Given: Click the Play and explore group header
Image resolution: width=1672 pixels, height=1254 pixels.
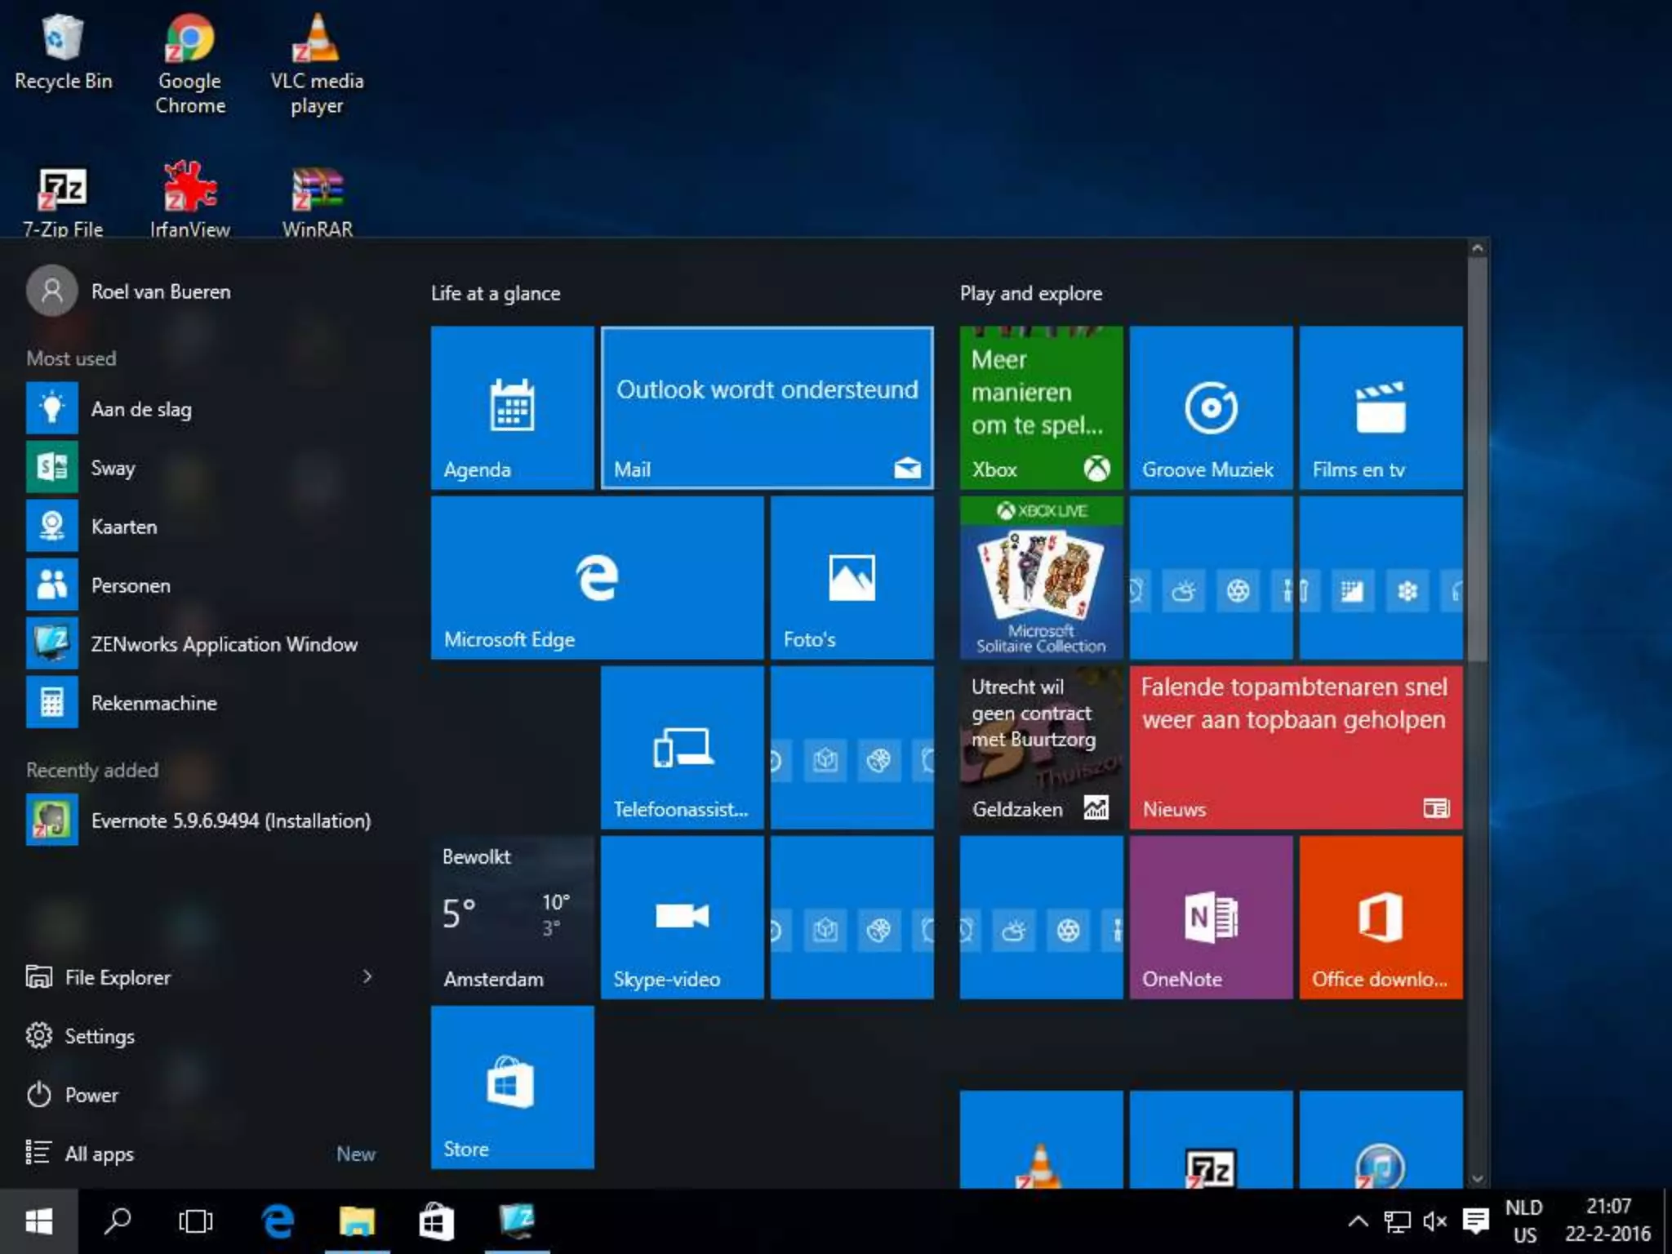Looking at the screenshot, I should click(1031, 293).
